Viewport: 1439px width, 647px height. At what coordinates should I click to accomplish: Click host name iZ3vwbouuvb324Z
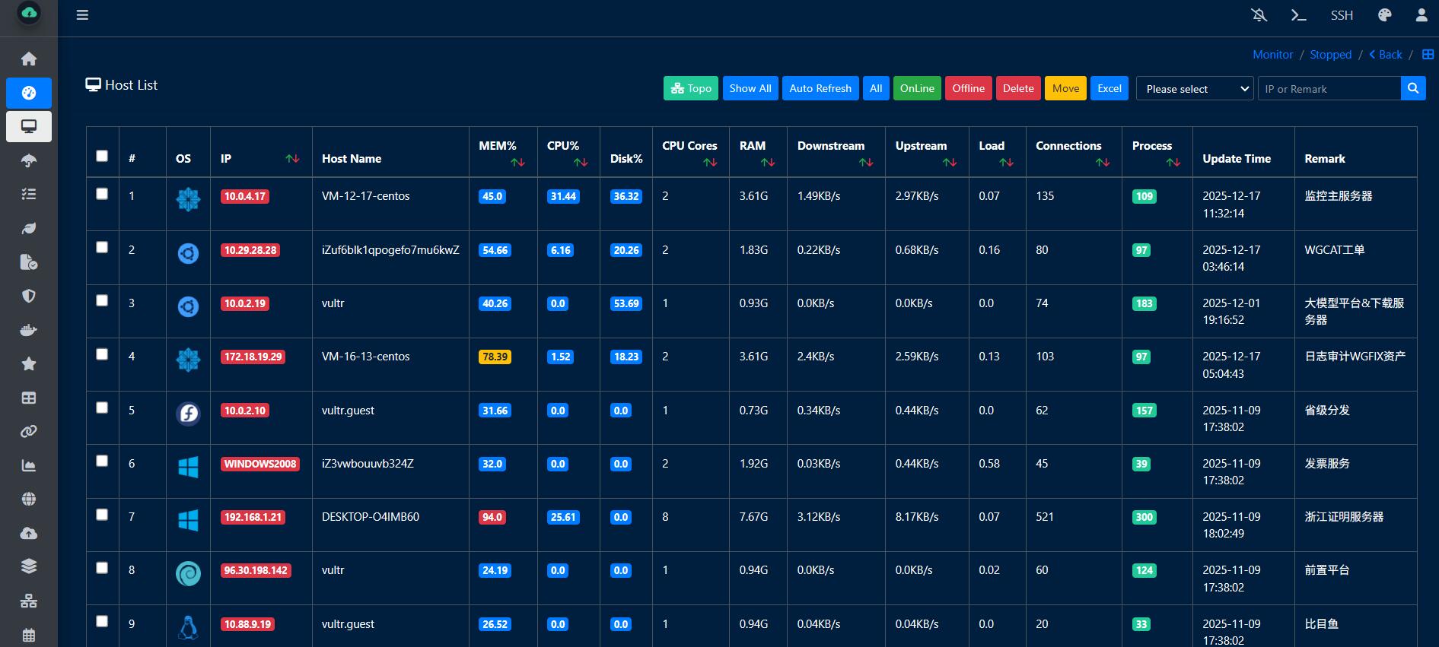[368, 464]
